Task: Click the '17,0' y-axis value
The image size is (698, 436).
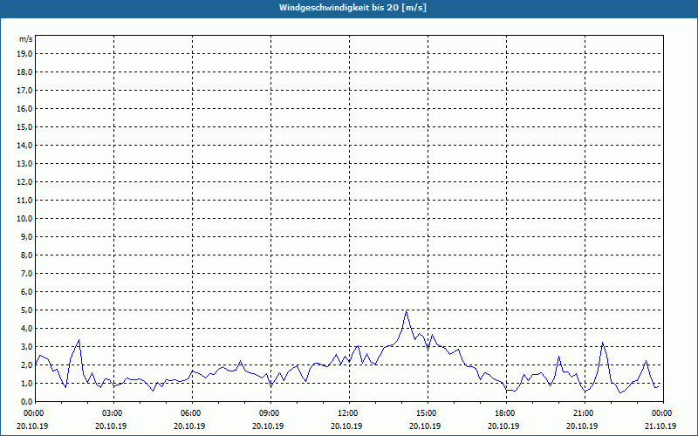Action: [x=25, y=91]
